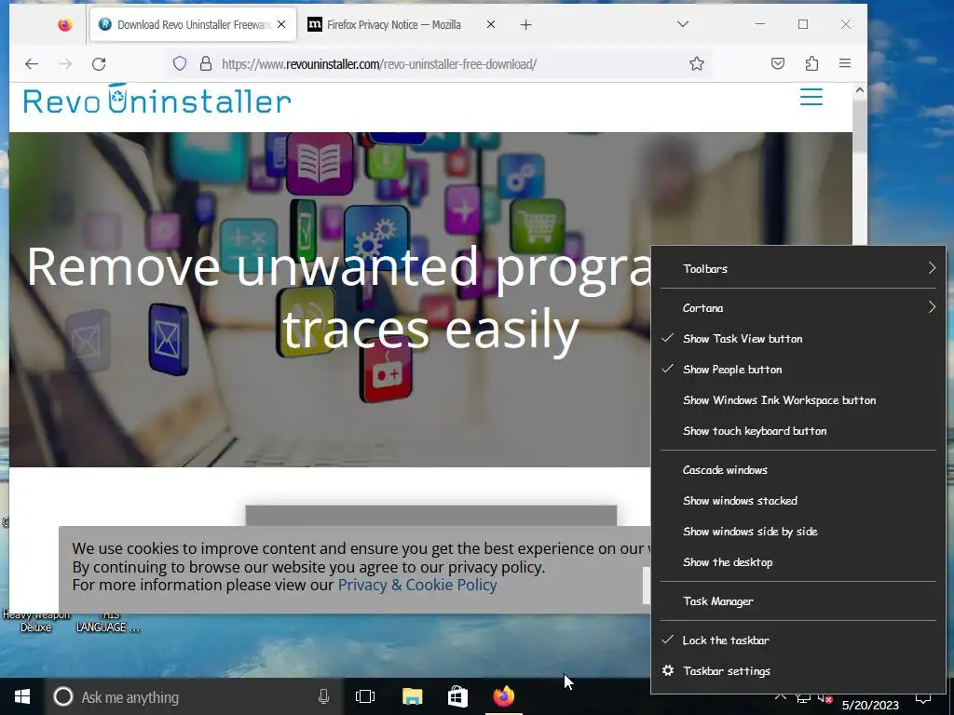954x715 pixels.
Task: Open the Extensions puzzle icon
Action: point(811,63)
